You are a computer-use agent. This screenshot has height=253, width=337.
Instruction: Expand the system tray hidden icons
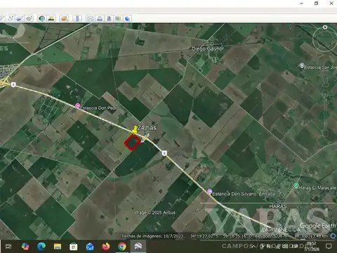tap(253, 246)
